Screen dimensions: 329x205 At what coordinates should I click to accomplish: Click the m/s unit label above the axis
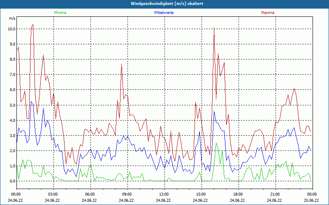tap(12, 19)
